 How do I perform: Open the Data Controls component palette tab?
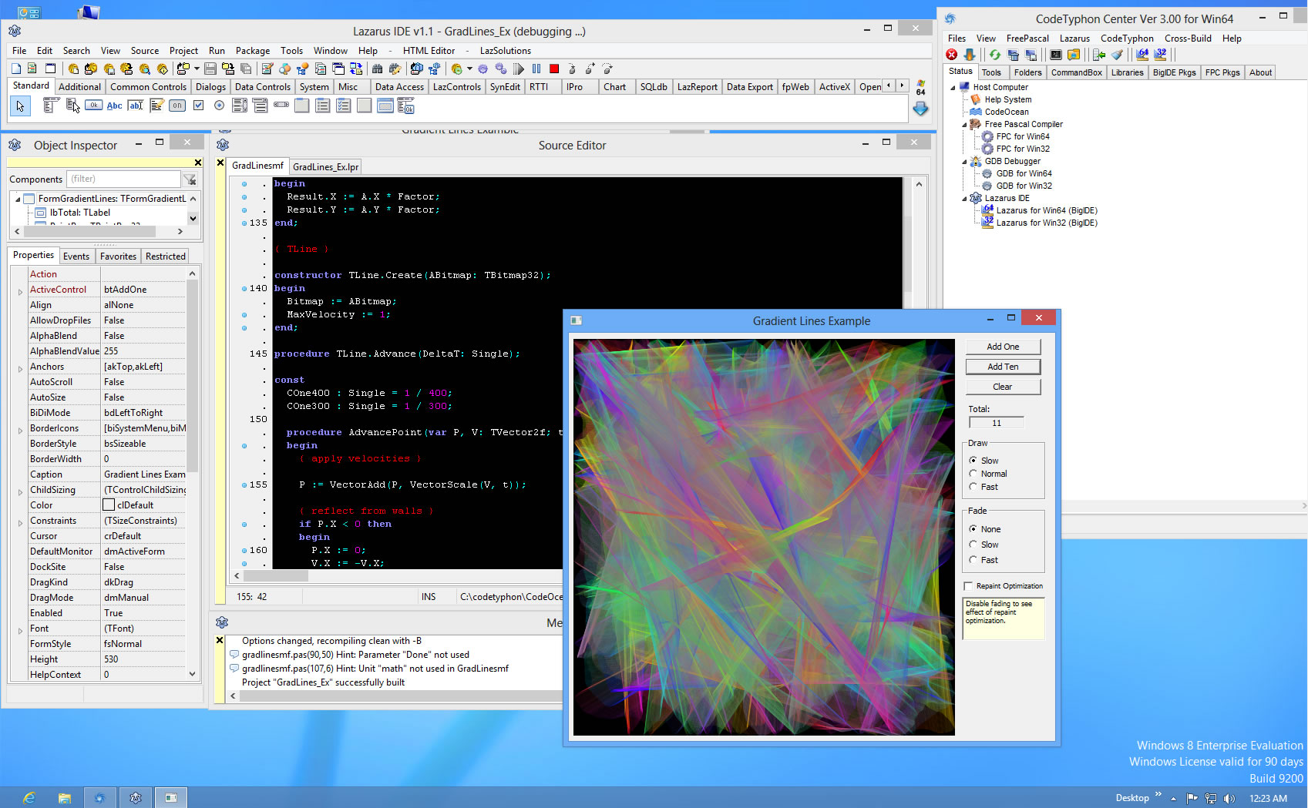pos(262,87)
